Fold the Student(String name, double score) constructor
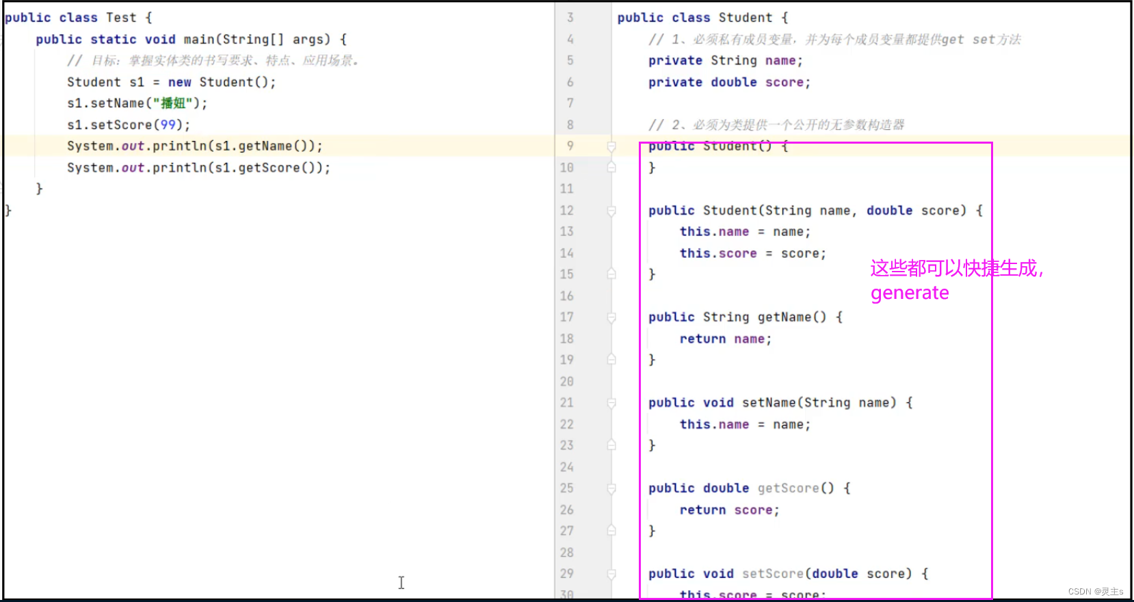 click(611, 211)
